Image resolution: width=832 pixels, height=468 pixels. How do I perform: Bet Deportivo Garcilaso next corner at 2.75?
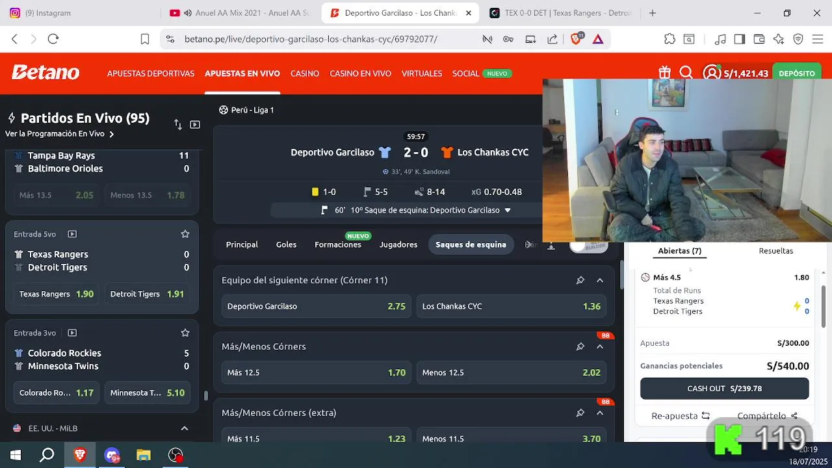coord(317,306)
